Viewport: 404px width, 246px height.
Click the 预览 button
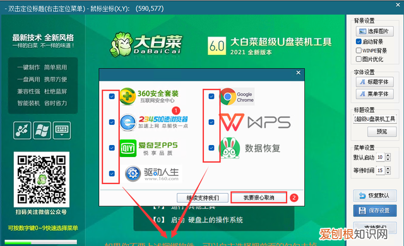382,132
